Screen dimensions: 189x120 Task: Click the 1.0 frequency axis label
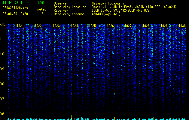pos(2,54)
